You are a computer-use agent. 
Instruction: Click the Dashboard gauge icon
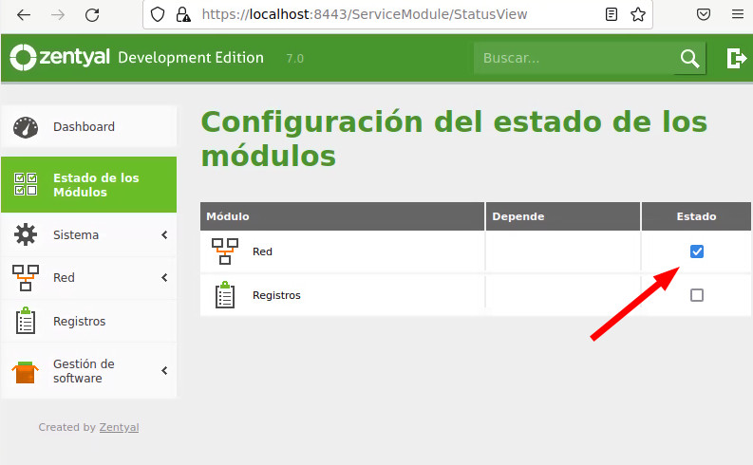pyautogui.click(x=26, y=127)
